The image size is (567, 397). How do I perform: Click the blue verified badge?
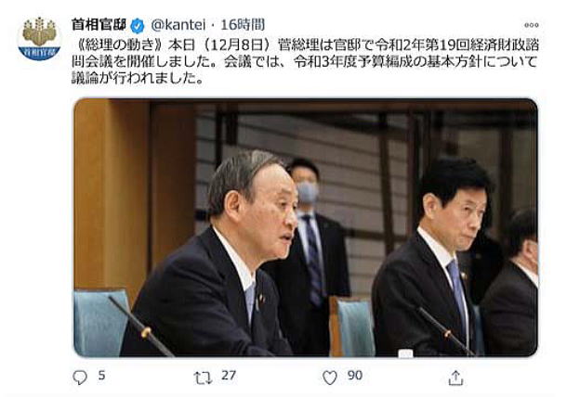click(138, 26)
